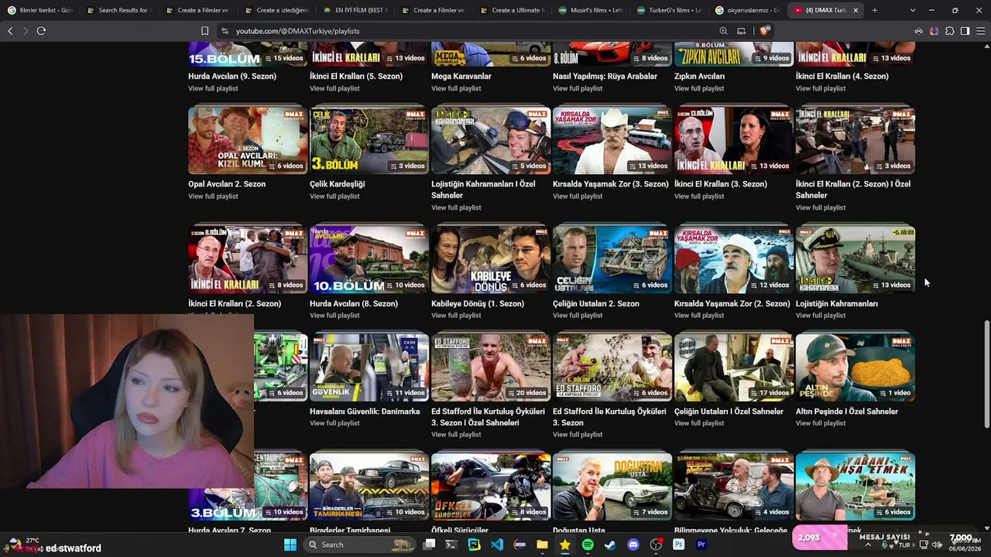The image size is (991, 557).
Task: Open 'Kırsalda Yaşamak Zor (2. Sezon)' title
Action: (732, 304)
